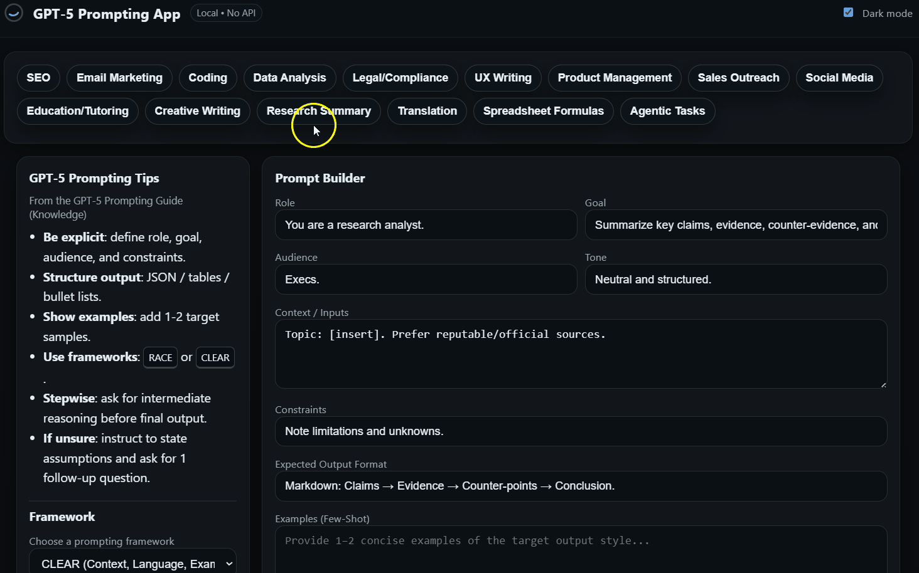Click the Examples (Few-Shot) textarea
This screenshot has height=573, width=919.
point(581,549)
